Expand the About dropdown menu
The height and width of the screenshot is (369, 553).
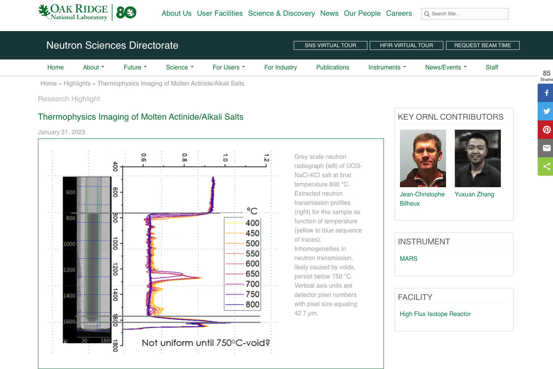pos(94,68)
